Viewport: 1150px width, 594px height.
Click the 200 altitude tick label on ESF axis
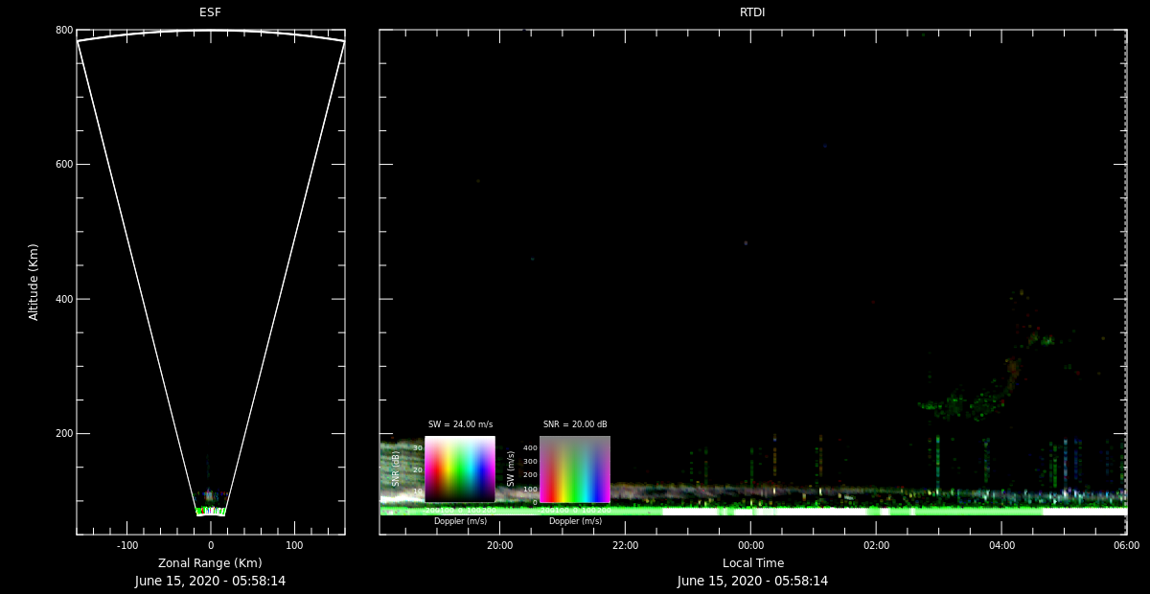click(x=64, y=433)
